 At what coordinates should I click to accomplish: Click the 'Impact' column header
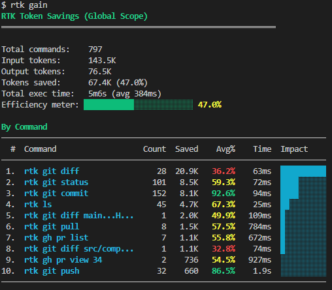[x=294, y=149]
